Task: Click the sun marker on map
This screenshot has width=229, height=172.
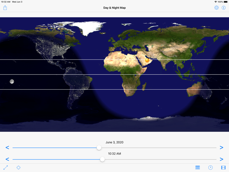Action: pyautogui.click(x=147, y=60)
